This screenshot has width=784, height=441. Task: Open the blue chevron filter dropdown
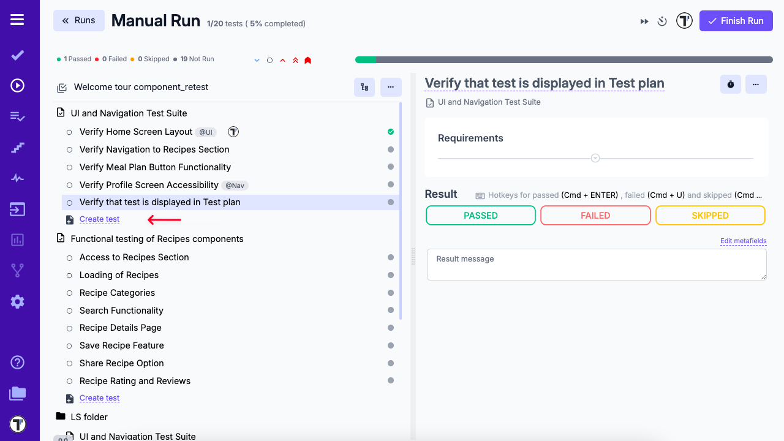pyautogui.click(x=257, y=59)
